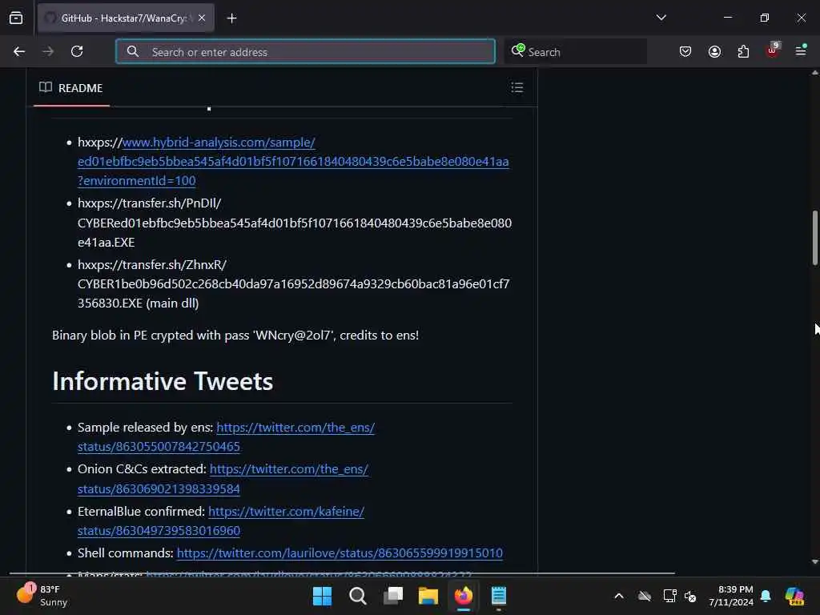Select the README tab

coord(71,88)
